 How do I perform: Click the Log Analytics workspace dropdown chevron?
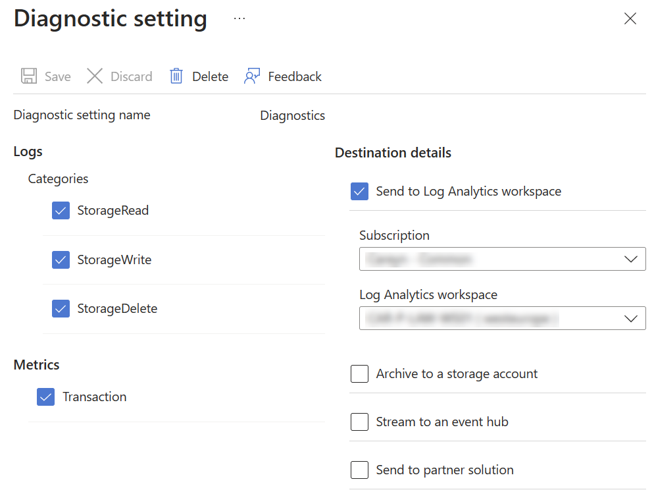point(631,318)
